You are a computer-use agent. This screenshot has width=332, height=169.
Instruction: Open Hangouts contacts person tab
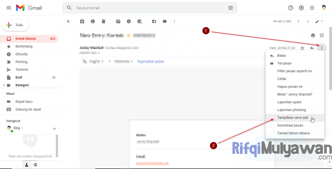pos(27,165)
